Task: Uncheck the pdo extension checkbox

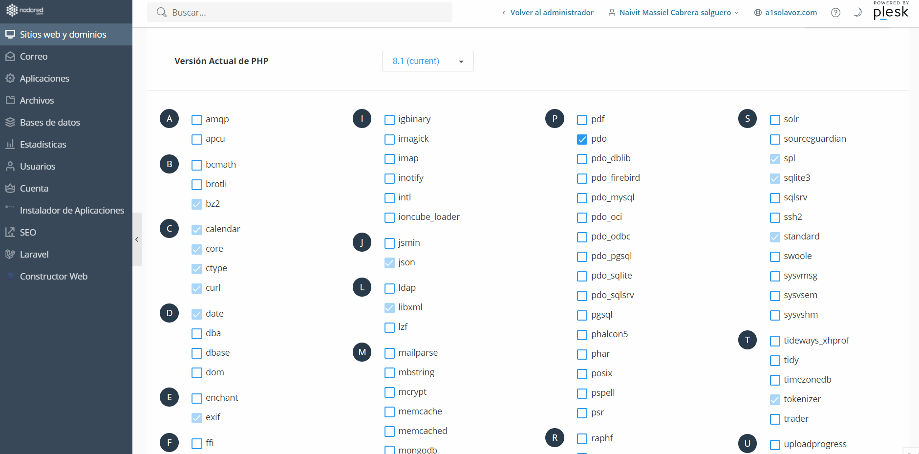Action: click(x=582, y=139)
